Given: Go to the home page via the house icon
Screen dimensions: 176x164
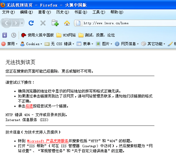Looking at the screenshot, I should click(x=67, y=23).
